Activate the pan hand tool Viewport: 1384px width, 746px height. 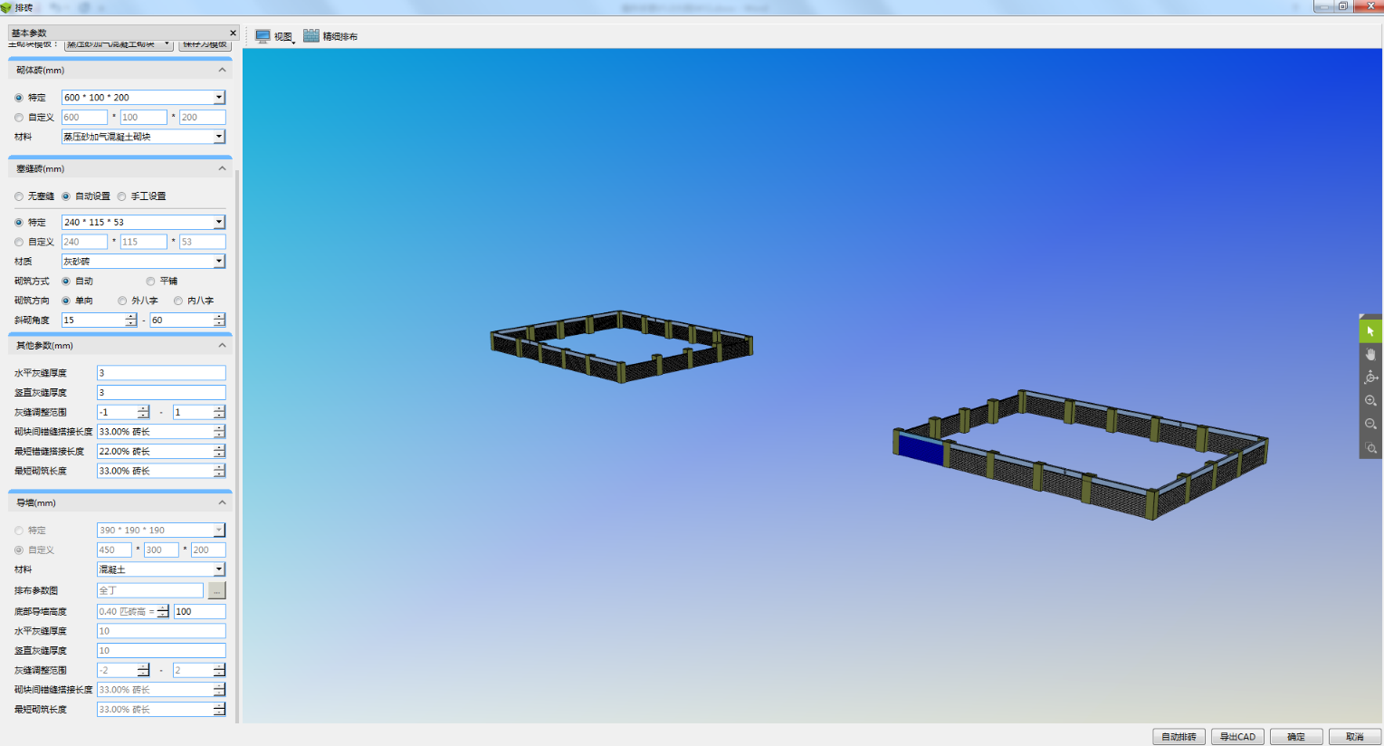click(x=1370, y=354)
